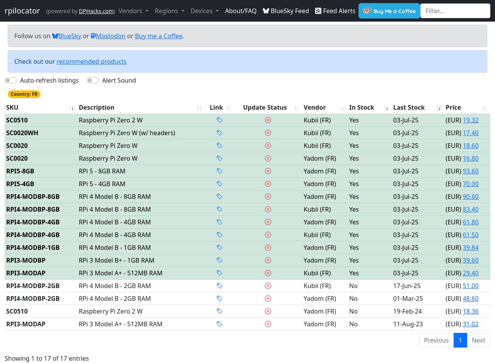Open the Regions dropdown in navbar
The height and width of the screenshot is (363, 495).
click(169, 11)
